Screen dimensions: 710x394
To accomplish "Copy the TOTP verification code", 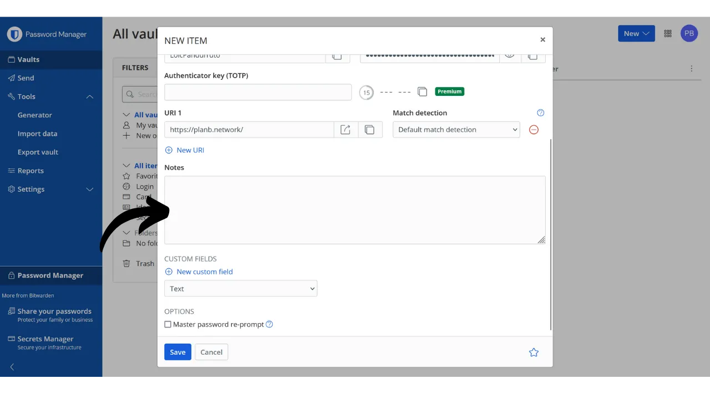I will point(422,92).
